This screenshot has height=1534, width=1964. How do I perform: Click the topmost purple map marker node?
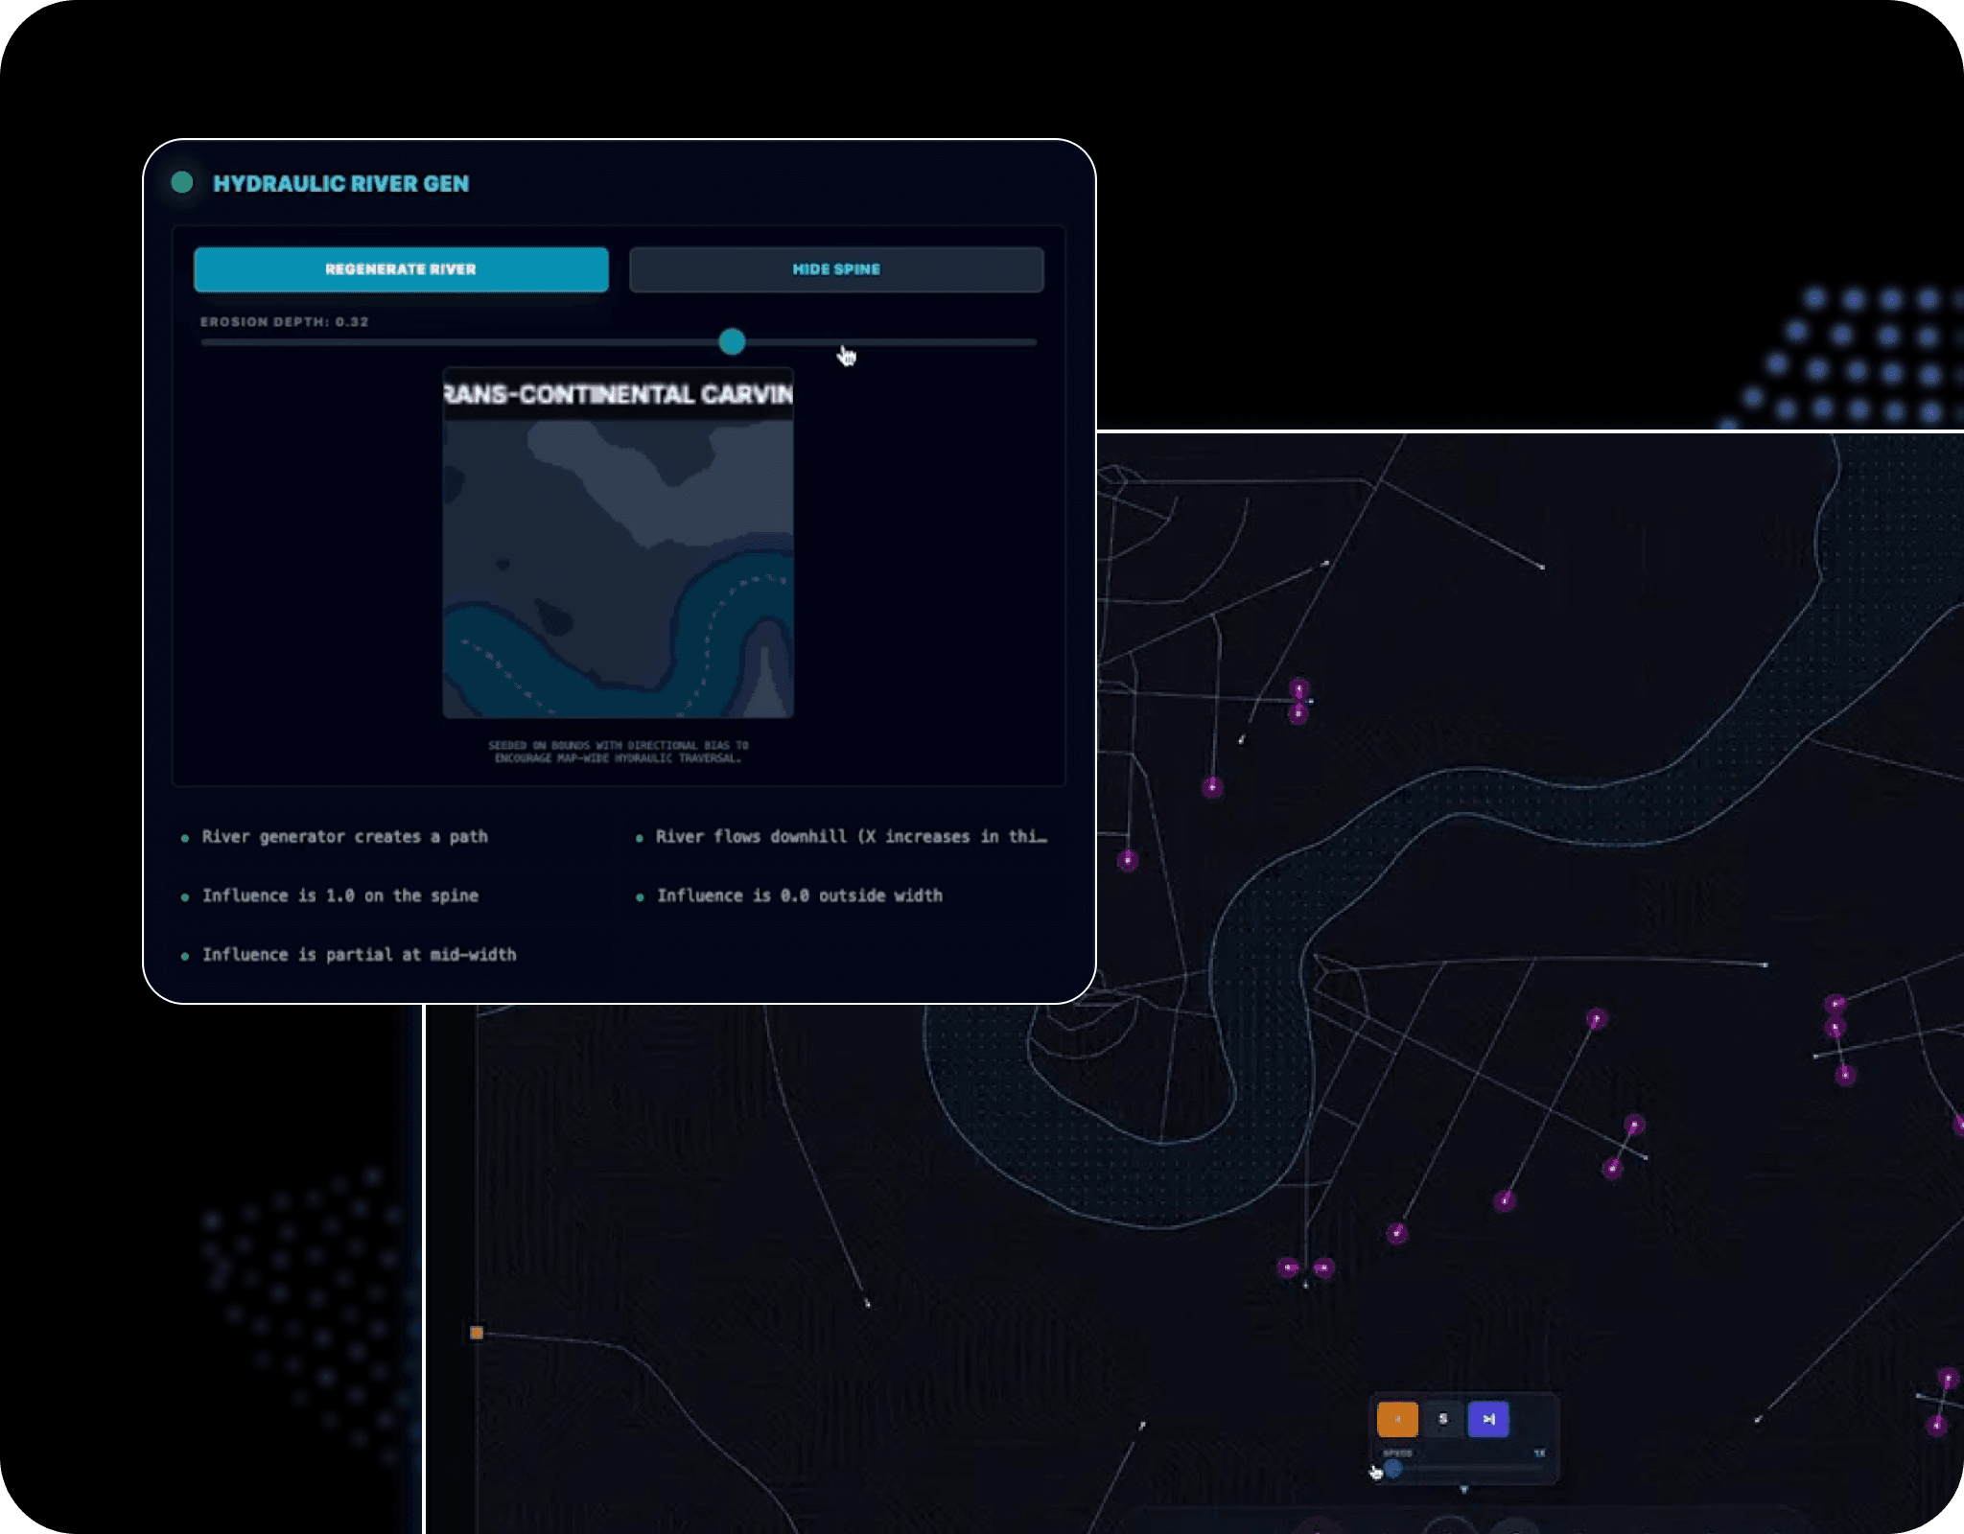click(x=1299, y=688)
